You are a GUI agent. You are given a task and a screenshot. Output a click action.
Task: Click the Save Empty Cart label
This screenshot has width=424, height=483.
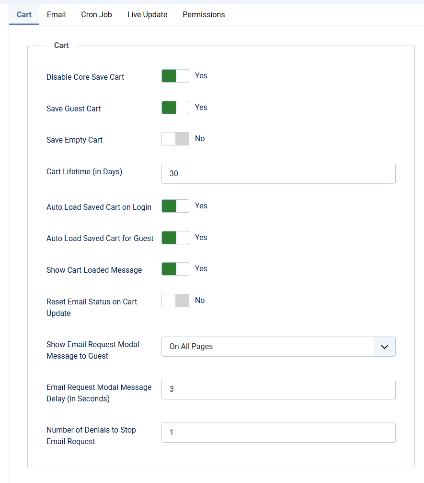point(74,140)
